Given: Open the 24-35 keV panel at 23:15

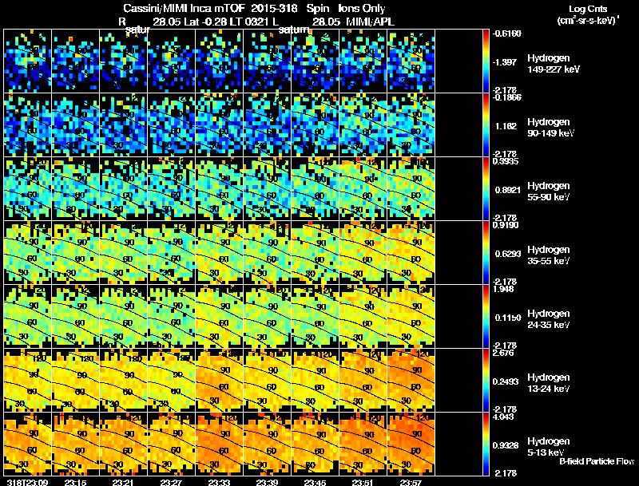Looking at the screenshot, I should click(75, 316).
